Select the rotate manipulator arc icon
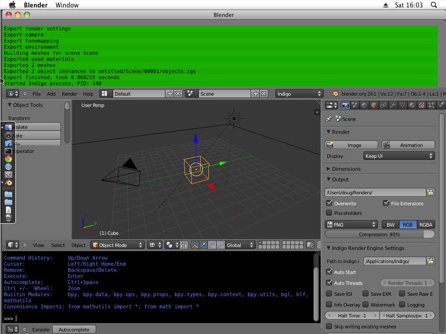The height and width of the screenshot is (334, 446). tap(212, 245)
